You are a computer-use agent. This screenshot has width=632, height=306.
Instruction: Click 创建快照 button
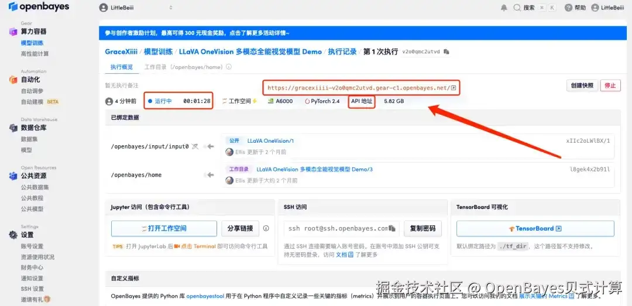(x=582, y=85)
